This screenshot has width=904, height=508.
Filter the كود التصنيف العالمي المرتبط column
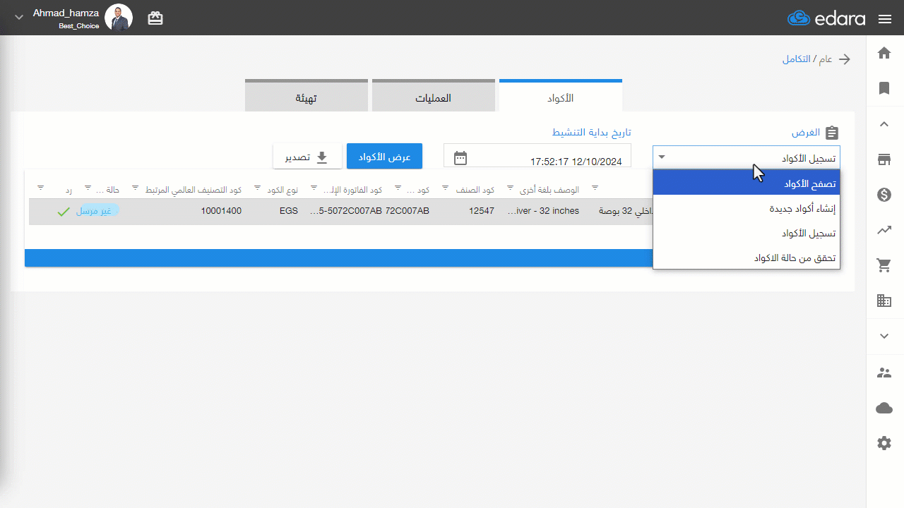[x=136, y=188]
